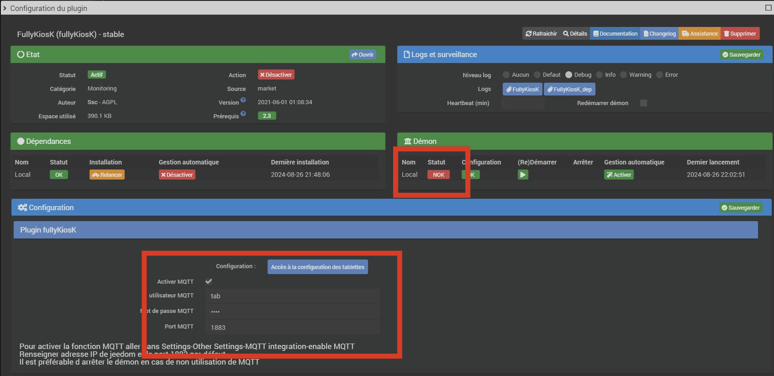Click the Monitoring category value
The width and height of the screenshot is (774, 376).
(102, 89)
